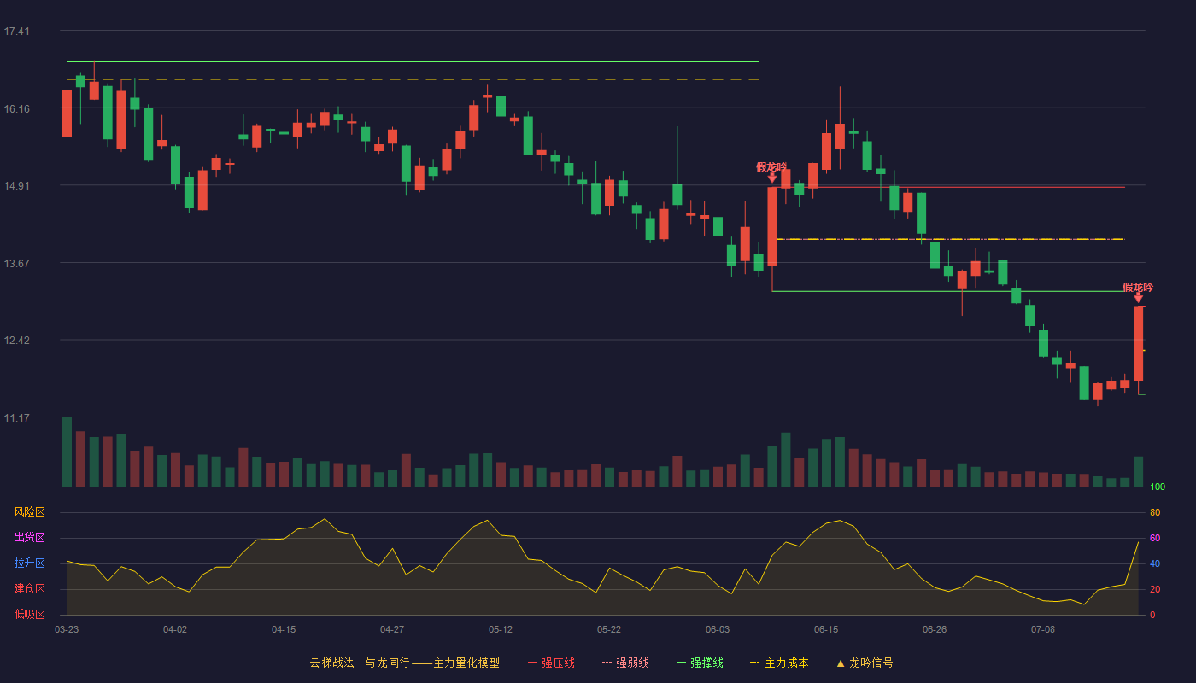Click the 06-15 date label

point(826,629)
